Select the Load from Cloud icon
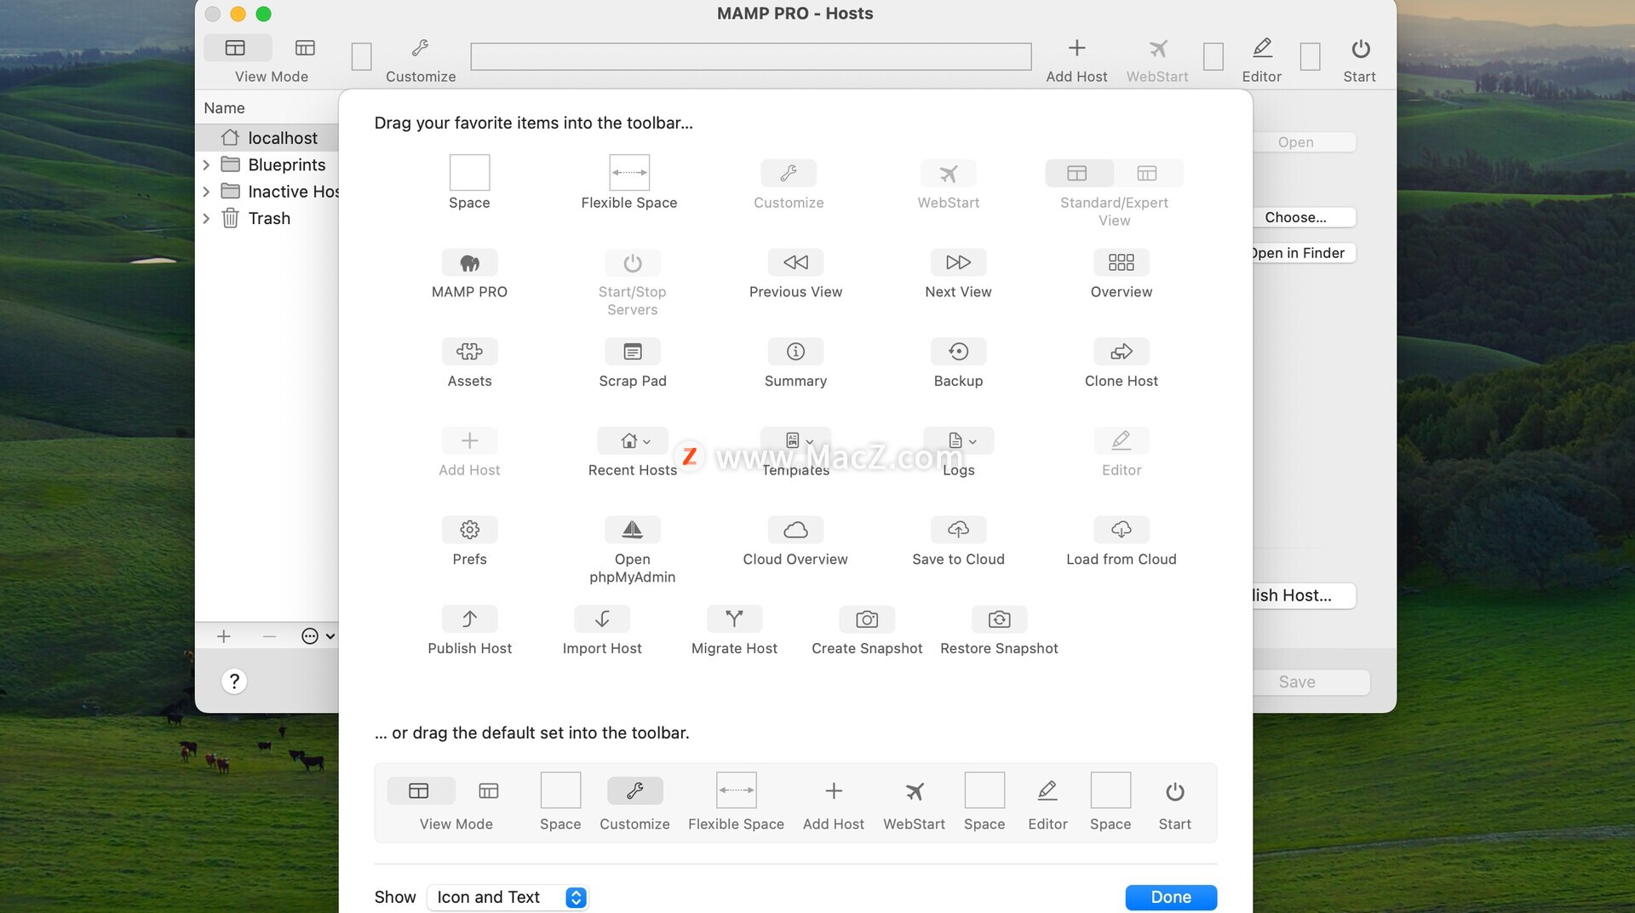 [x=1121, y=530]
